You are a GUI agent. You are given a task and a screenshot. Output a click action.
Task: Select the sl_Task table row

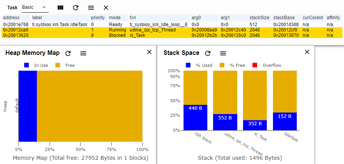pos(172,35)
